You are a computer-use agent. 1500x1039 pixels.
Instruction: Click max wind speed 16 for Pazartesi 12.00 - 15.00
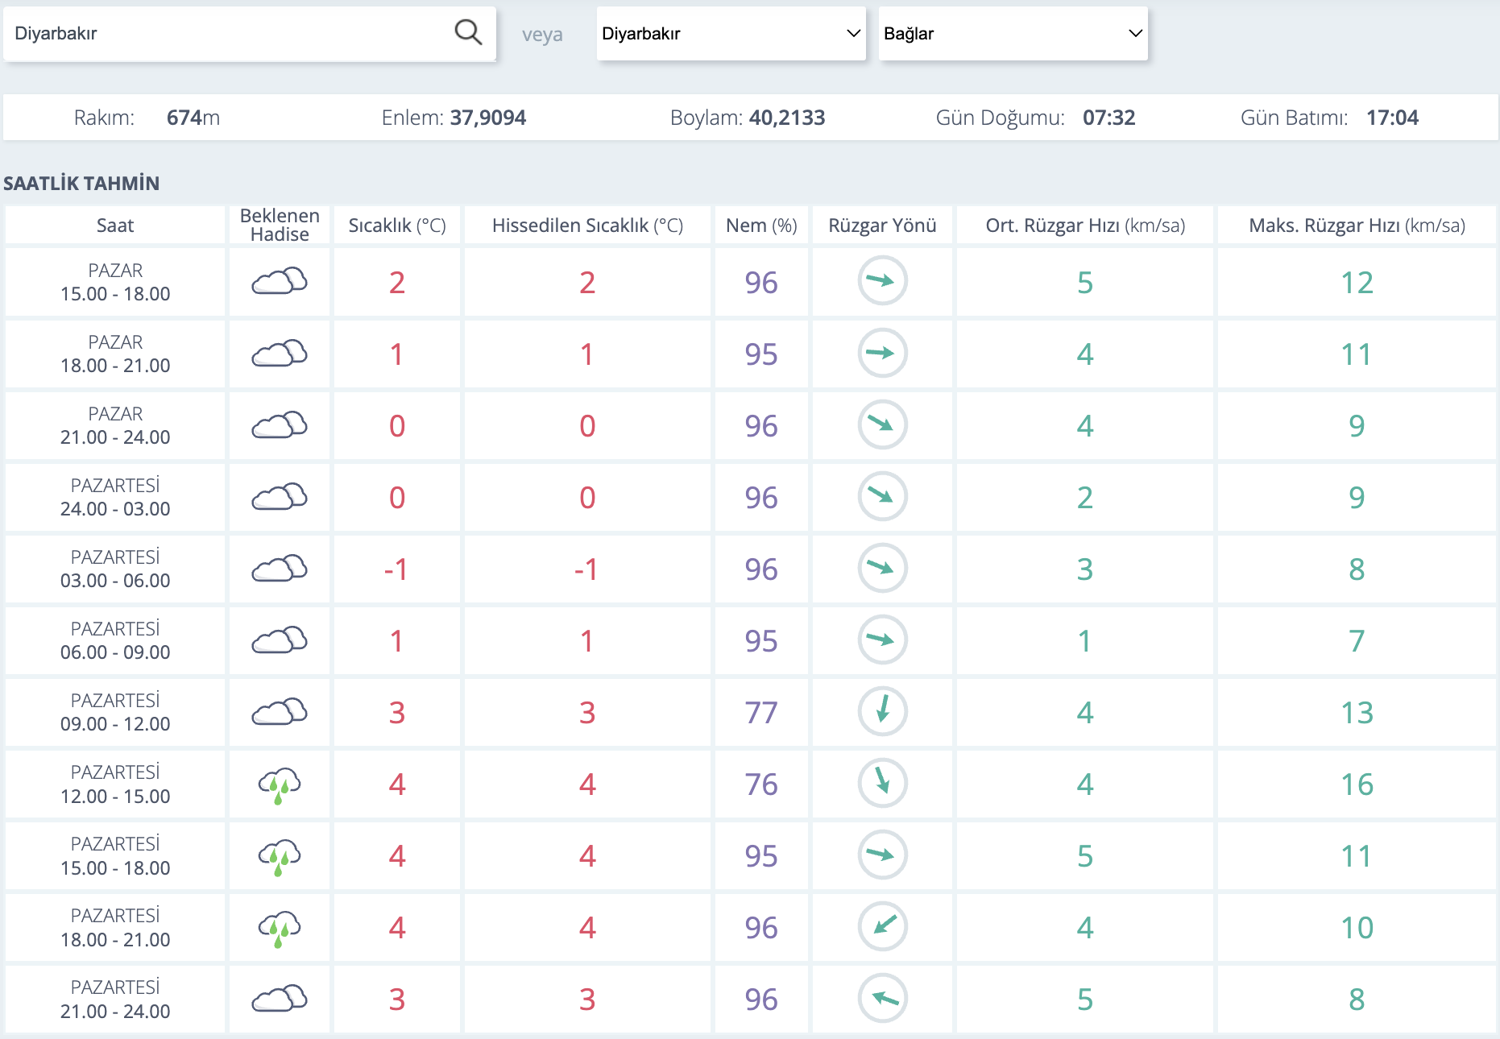(x=1357, y=784)
